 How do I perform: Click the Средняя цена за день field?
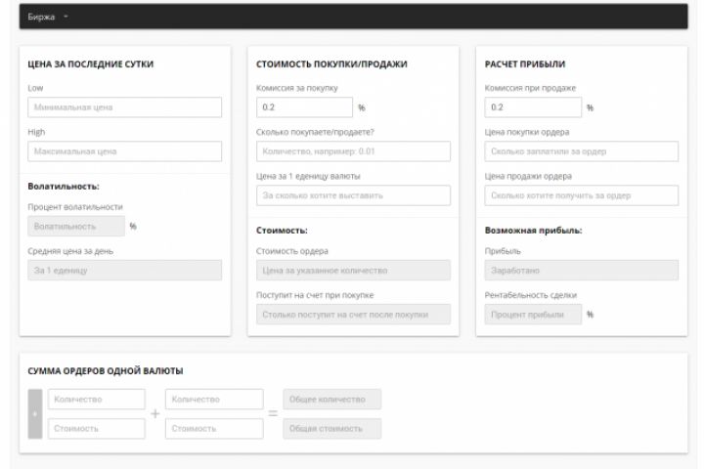124,271
